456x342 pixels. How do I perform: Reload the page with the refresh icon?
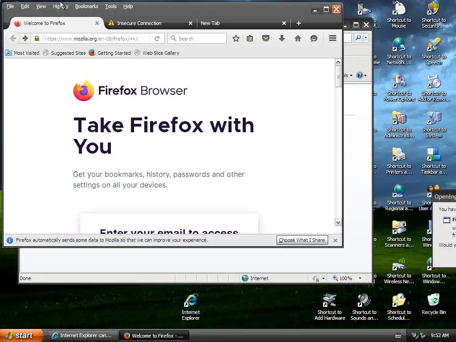[x=157, y=38]
